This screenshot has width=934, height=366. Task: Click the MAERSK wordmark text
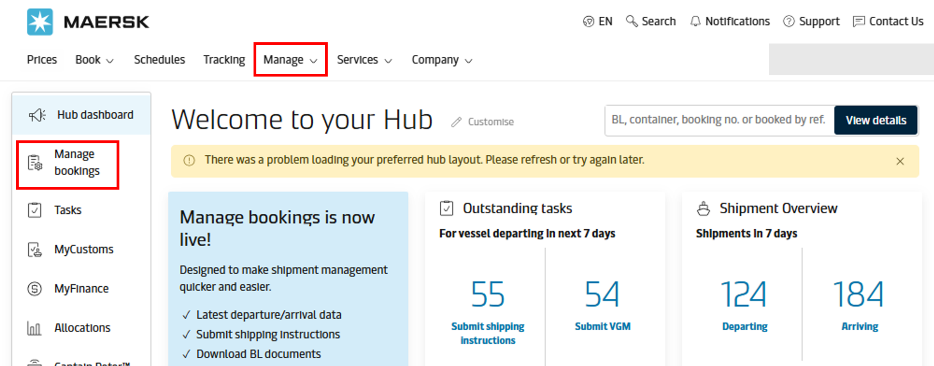(x=106, y=22)
